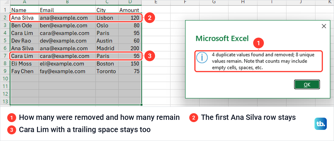This screenshot has height=141, width=334.
Task: Select the Ana Silva cell in row 6
Action: (x=25, y=48)
